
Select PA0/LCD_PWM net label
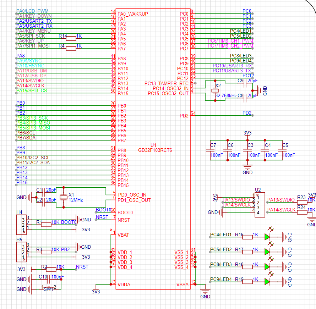[x=32, y=11]
